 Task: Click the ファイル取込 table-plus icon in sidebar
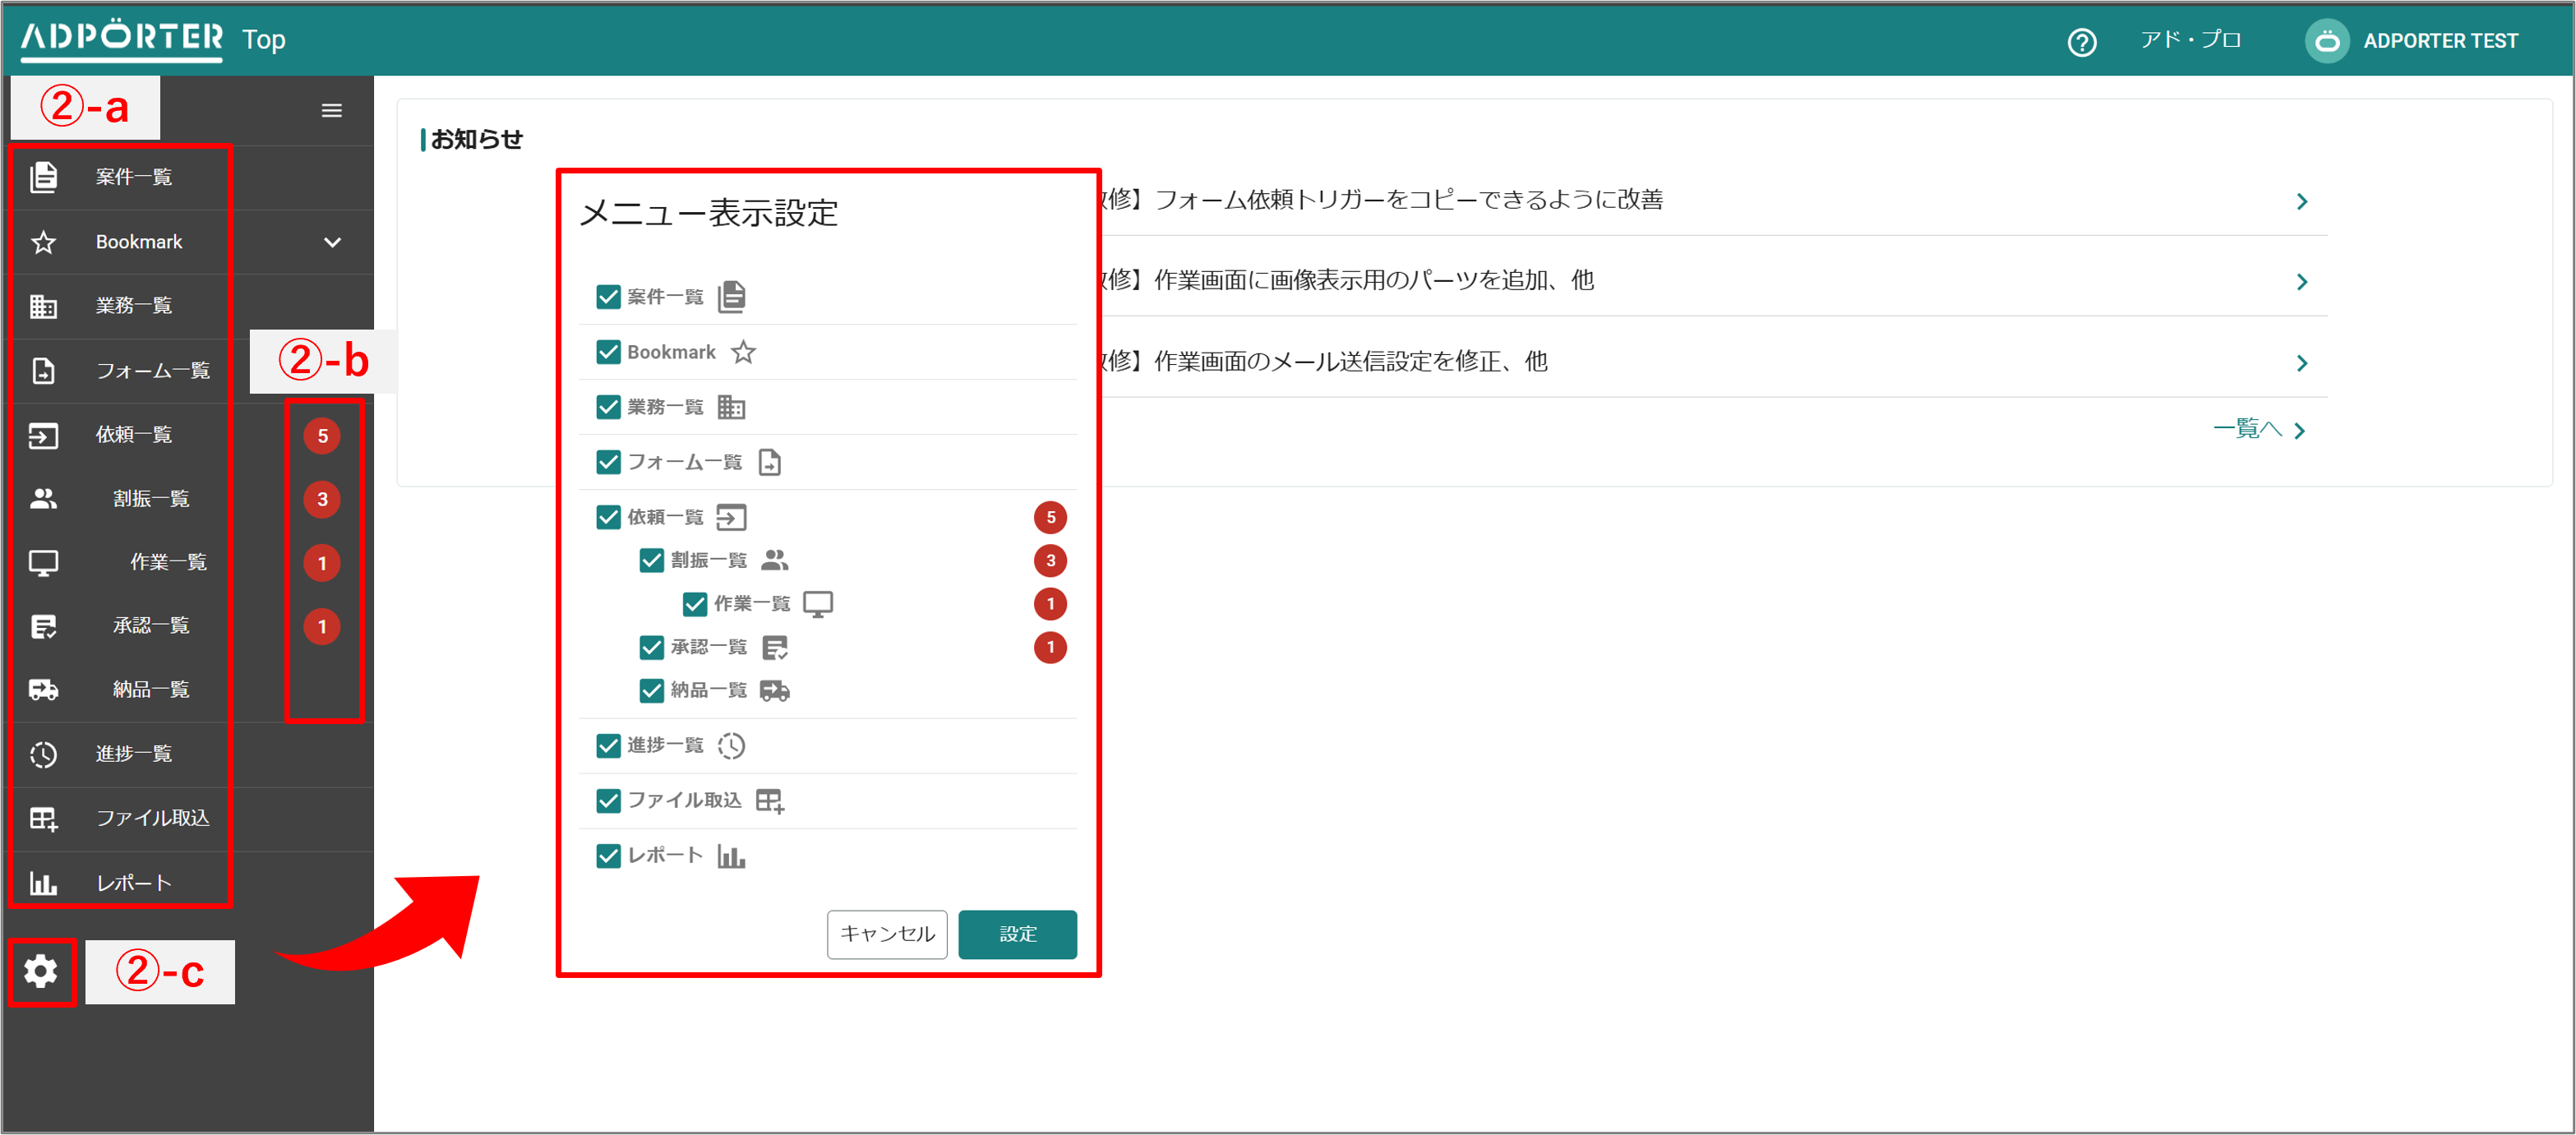coord(43,819)
